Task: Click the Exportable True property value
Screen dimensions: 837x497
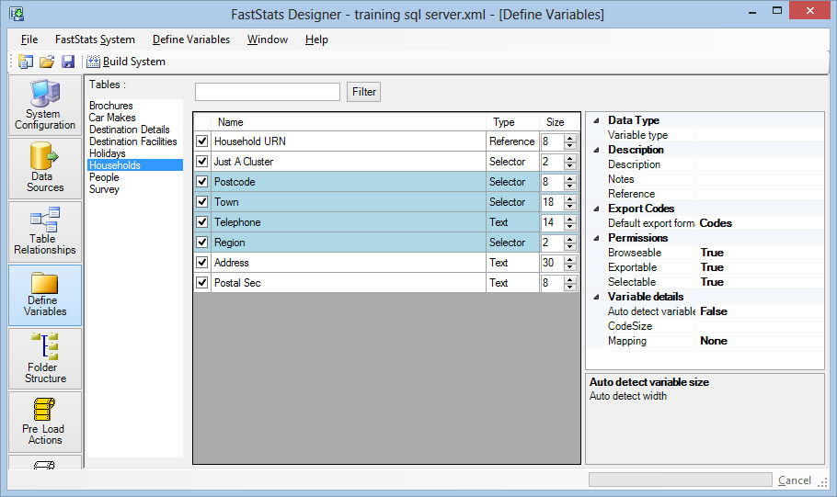Action: tap(712, 267)
